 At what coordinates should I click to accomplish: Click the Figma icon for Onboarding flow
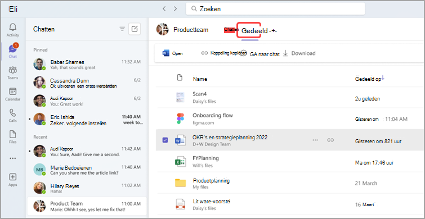[x=180, y=118]
